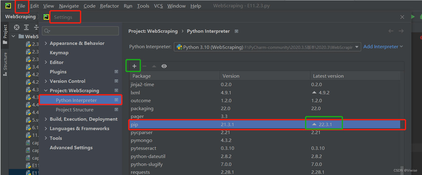
Task: Click the project-scope icon on the Plugins row
Action: (116, 72)
